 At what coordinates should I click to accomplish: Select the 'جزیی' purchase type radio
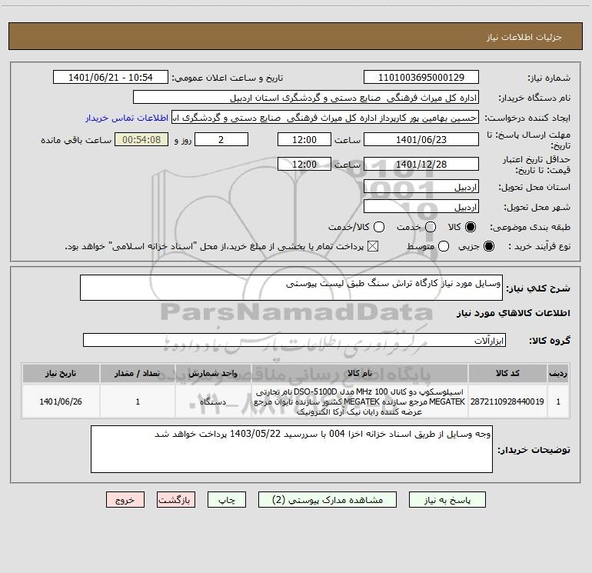[x=488, y=246]
